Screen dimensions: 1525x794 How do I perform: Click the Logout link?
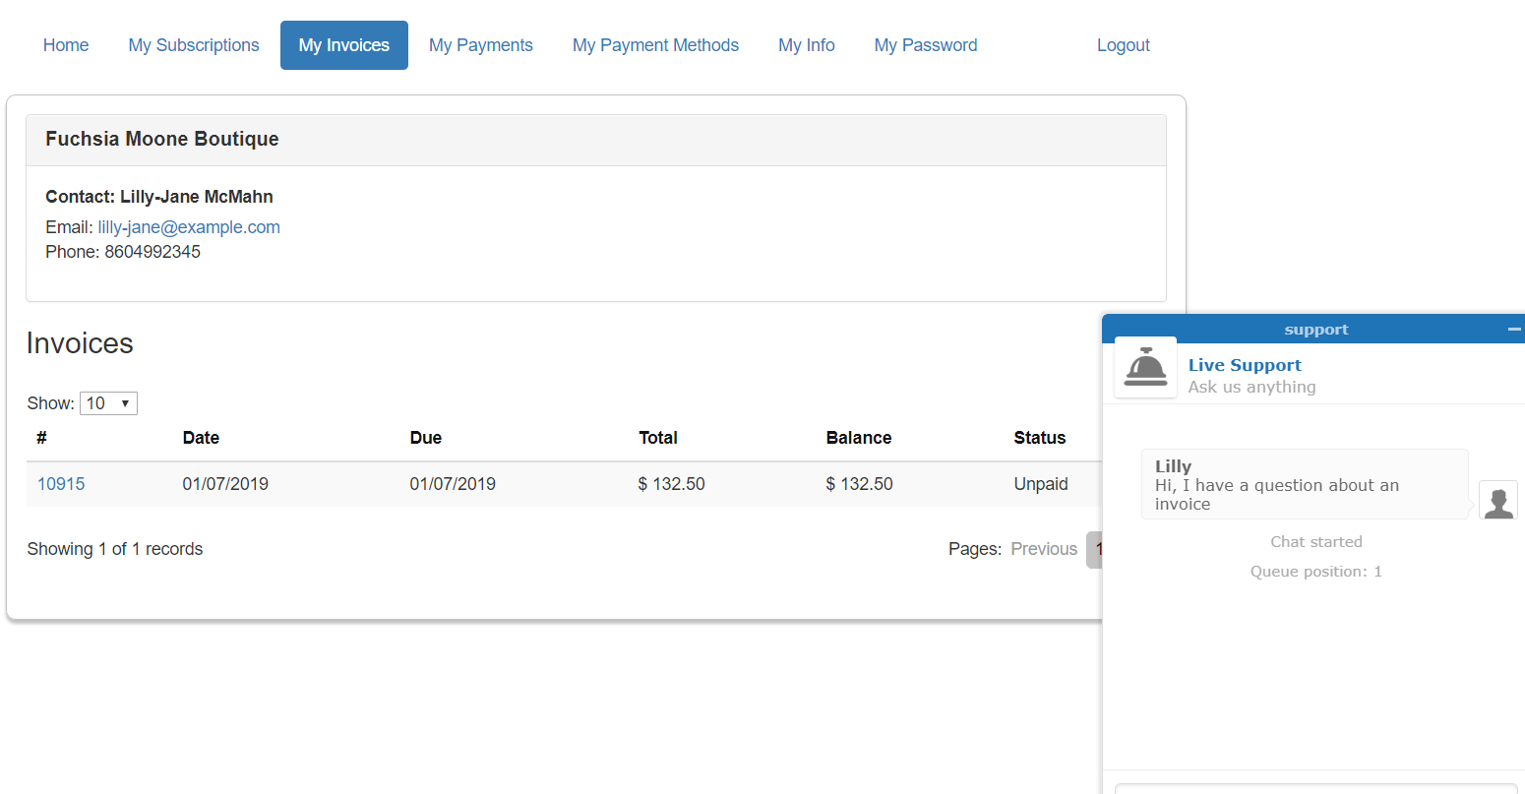tap(1124, 45)
